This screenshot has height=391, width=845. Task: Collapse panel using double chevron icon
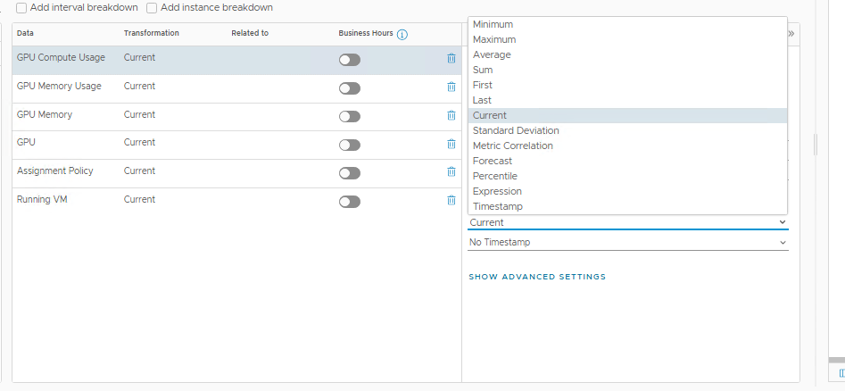(x=791, y=33)
